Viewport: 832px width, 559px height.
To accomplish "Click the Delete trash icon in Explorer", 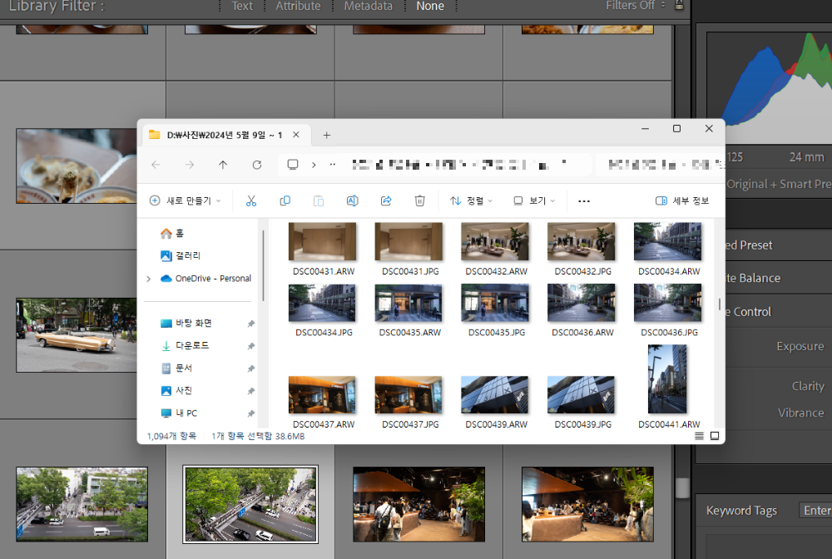I will 419,200.
